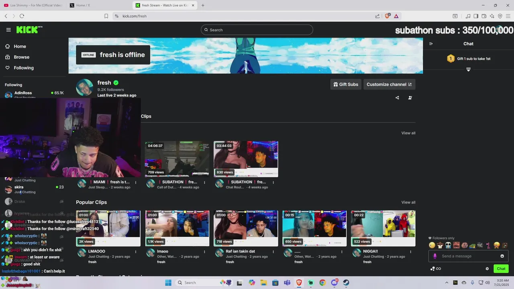Focus the Kick search field
Image resolution: width=514 pixels, height=289 pixels.
click(x=257, y=30)
